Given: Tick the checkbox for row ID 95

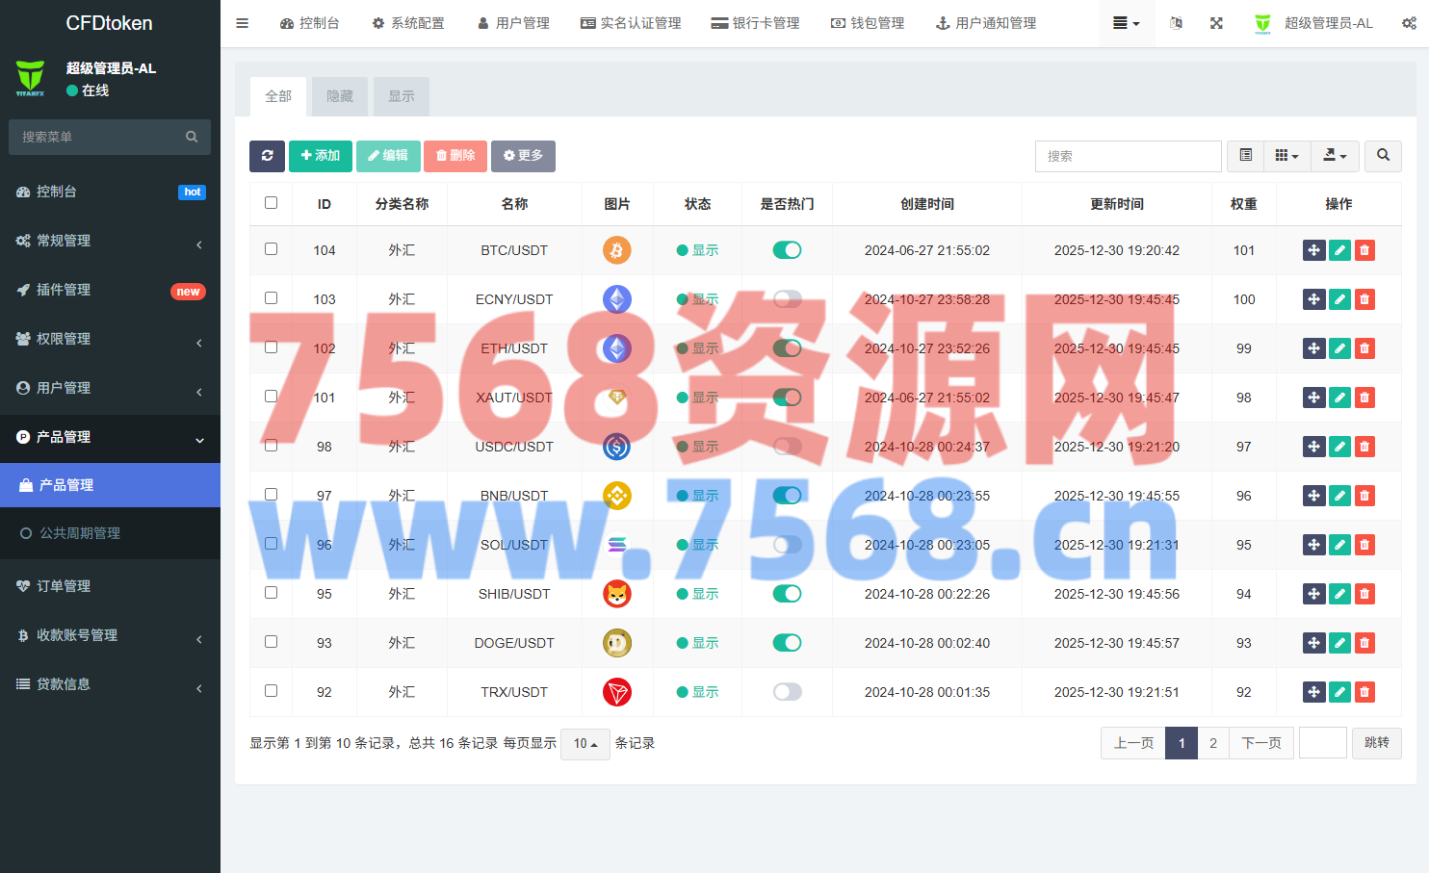Looking at the screenshot, I should coord(271,593).
